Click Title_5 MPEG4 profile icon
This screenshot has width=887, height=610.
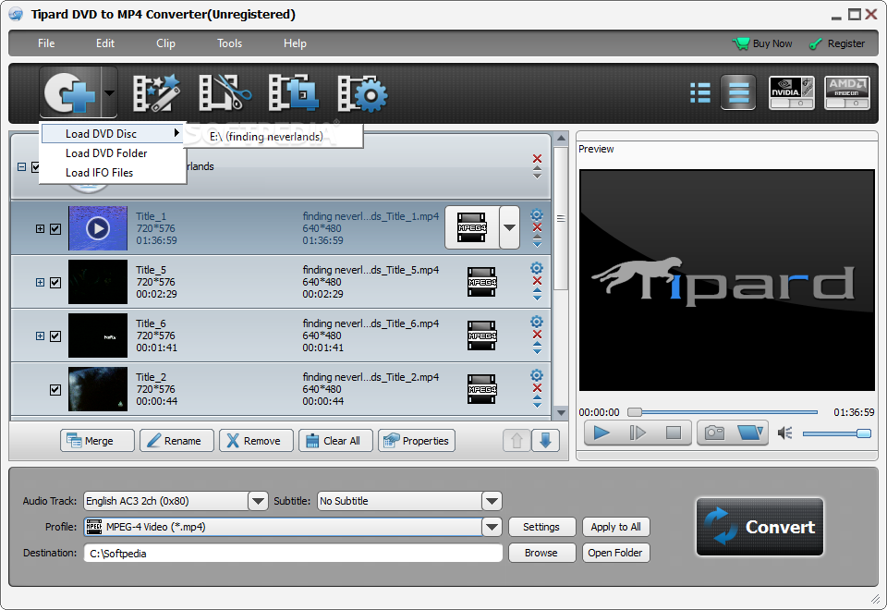482,282
